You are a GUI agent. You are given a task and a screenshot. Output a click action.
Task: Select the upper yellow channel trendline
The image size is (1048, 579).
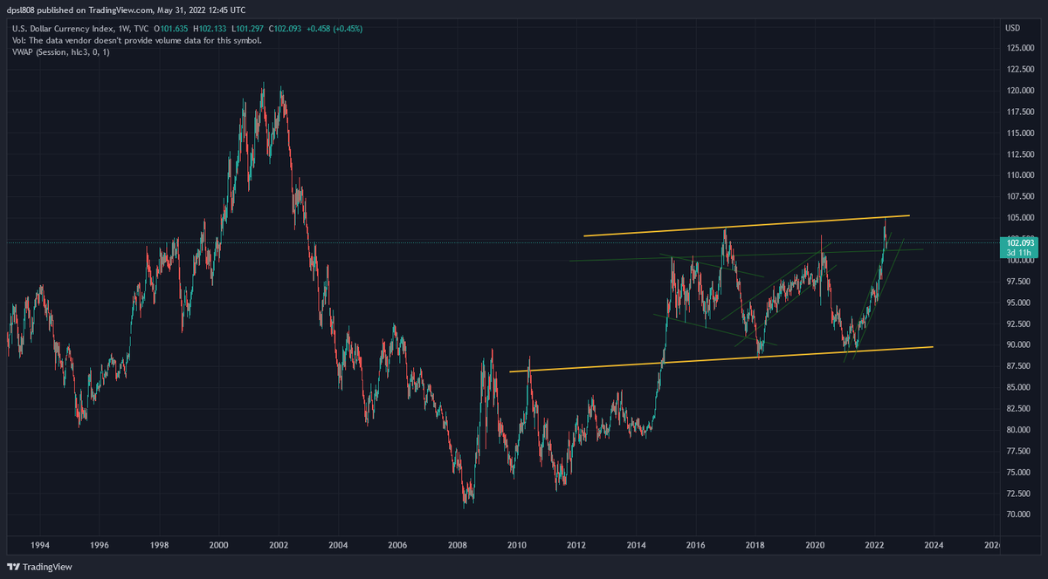(x=747, y=226)
